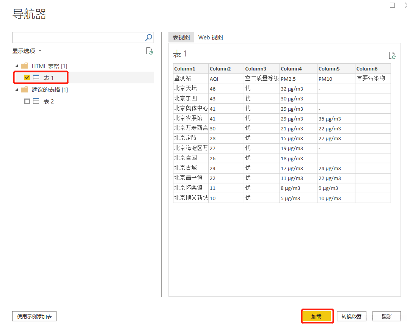Click the 35 µg/m3 PM10 cell

[x=336, y=119]
